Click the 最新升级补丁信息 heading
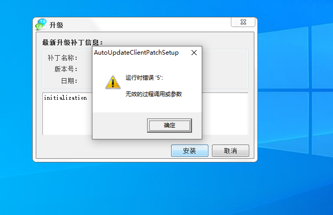 click(x=73, y=42)
